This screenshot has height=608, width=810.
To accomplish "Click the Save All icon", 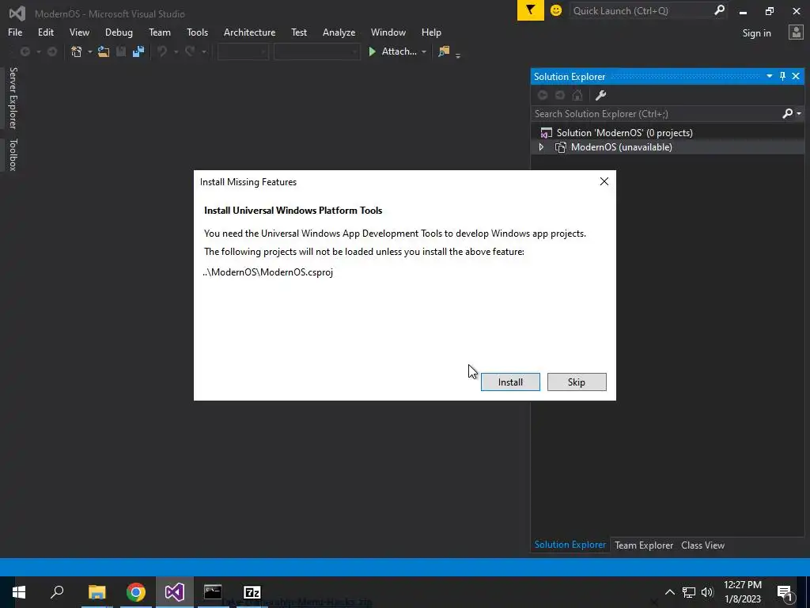I will coord(138,51).
